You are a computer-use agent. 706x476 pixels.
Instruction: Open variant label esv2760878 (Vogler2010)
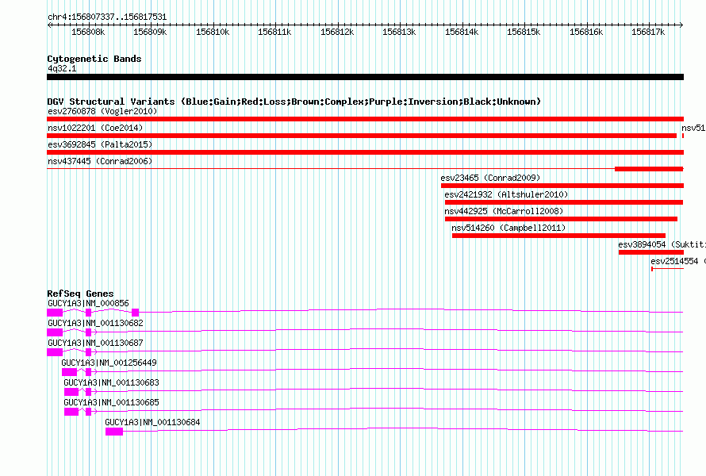click(x=102, y=111)
